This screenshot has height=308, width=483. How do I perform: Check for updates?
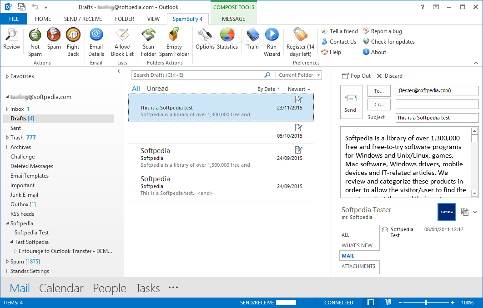click(389, 41)
